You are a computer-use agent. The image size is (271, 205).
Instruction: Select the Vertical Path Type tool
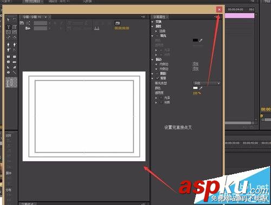click(15, 37)
